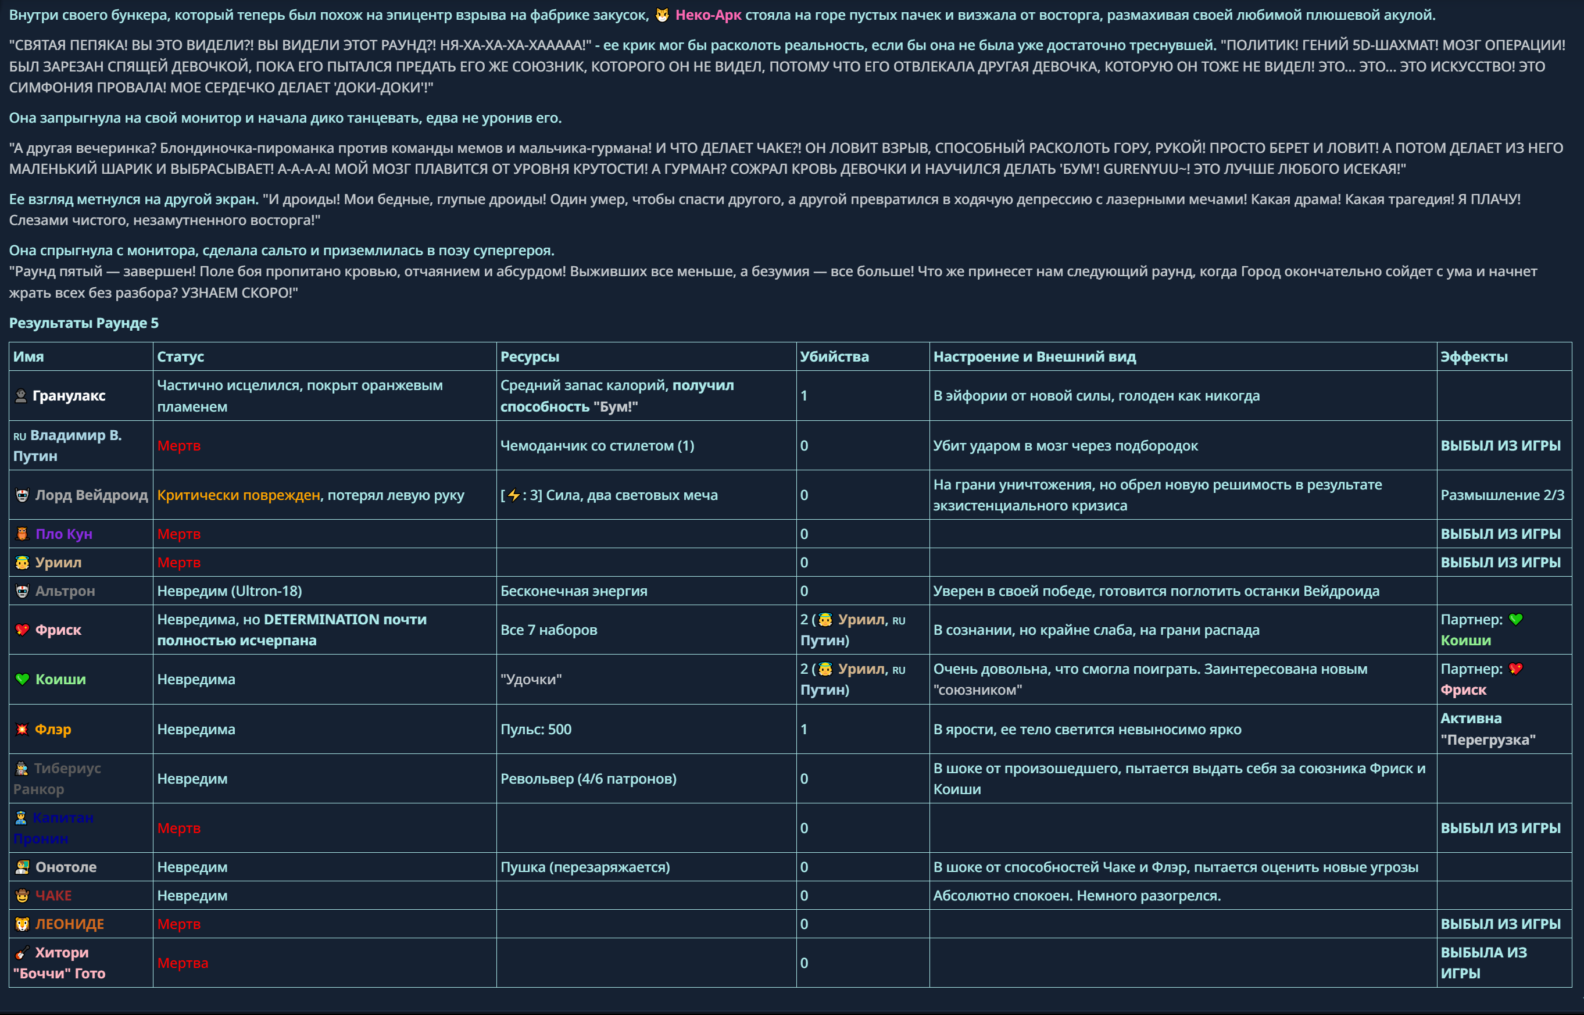Click the Лорд Вейдроид name
This screenshot has width=1584, height=1015.
92,495
